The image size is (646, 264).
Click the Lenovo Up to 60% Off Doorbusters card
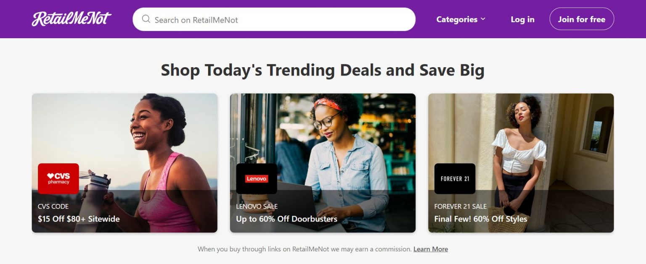point(323,162)
